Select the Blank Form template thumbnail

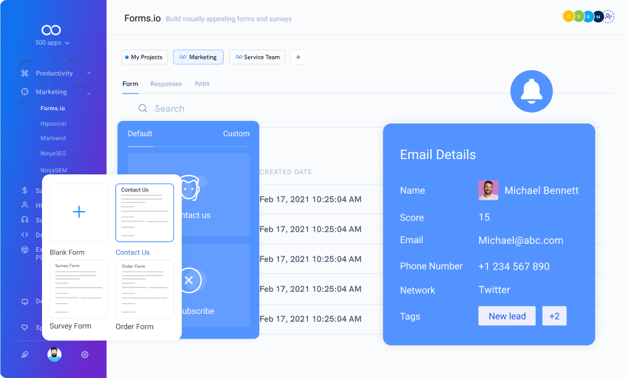[78, 212]
